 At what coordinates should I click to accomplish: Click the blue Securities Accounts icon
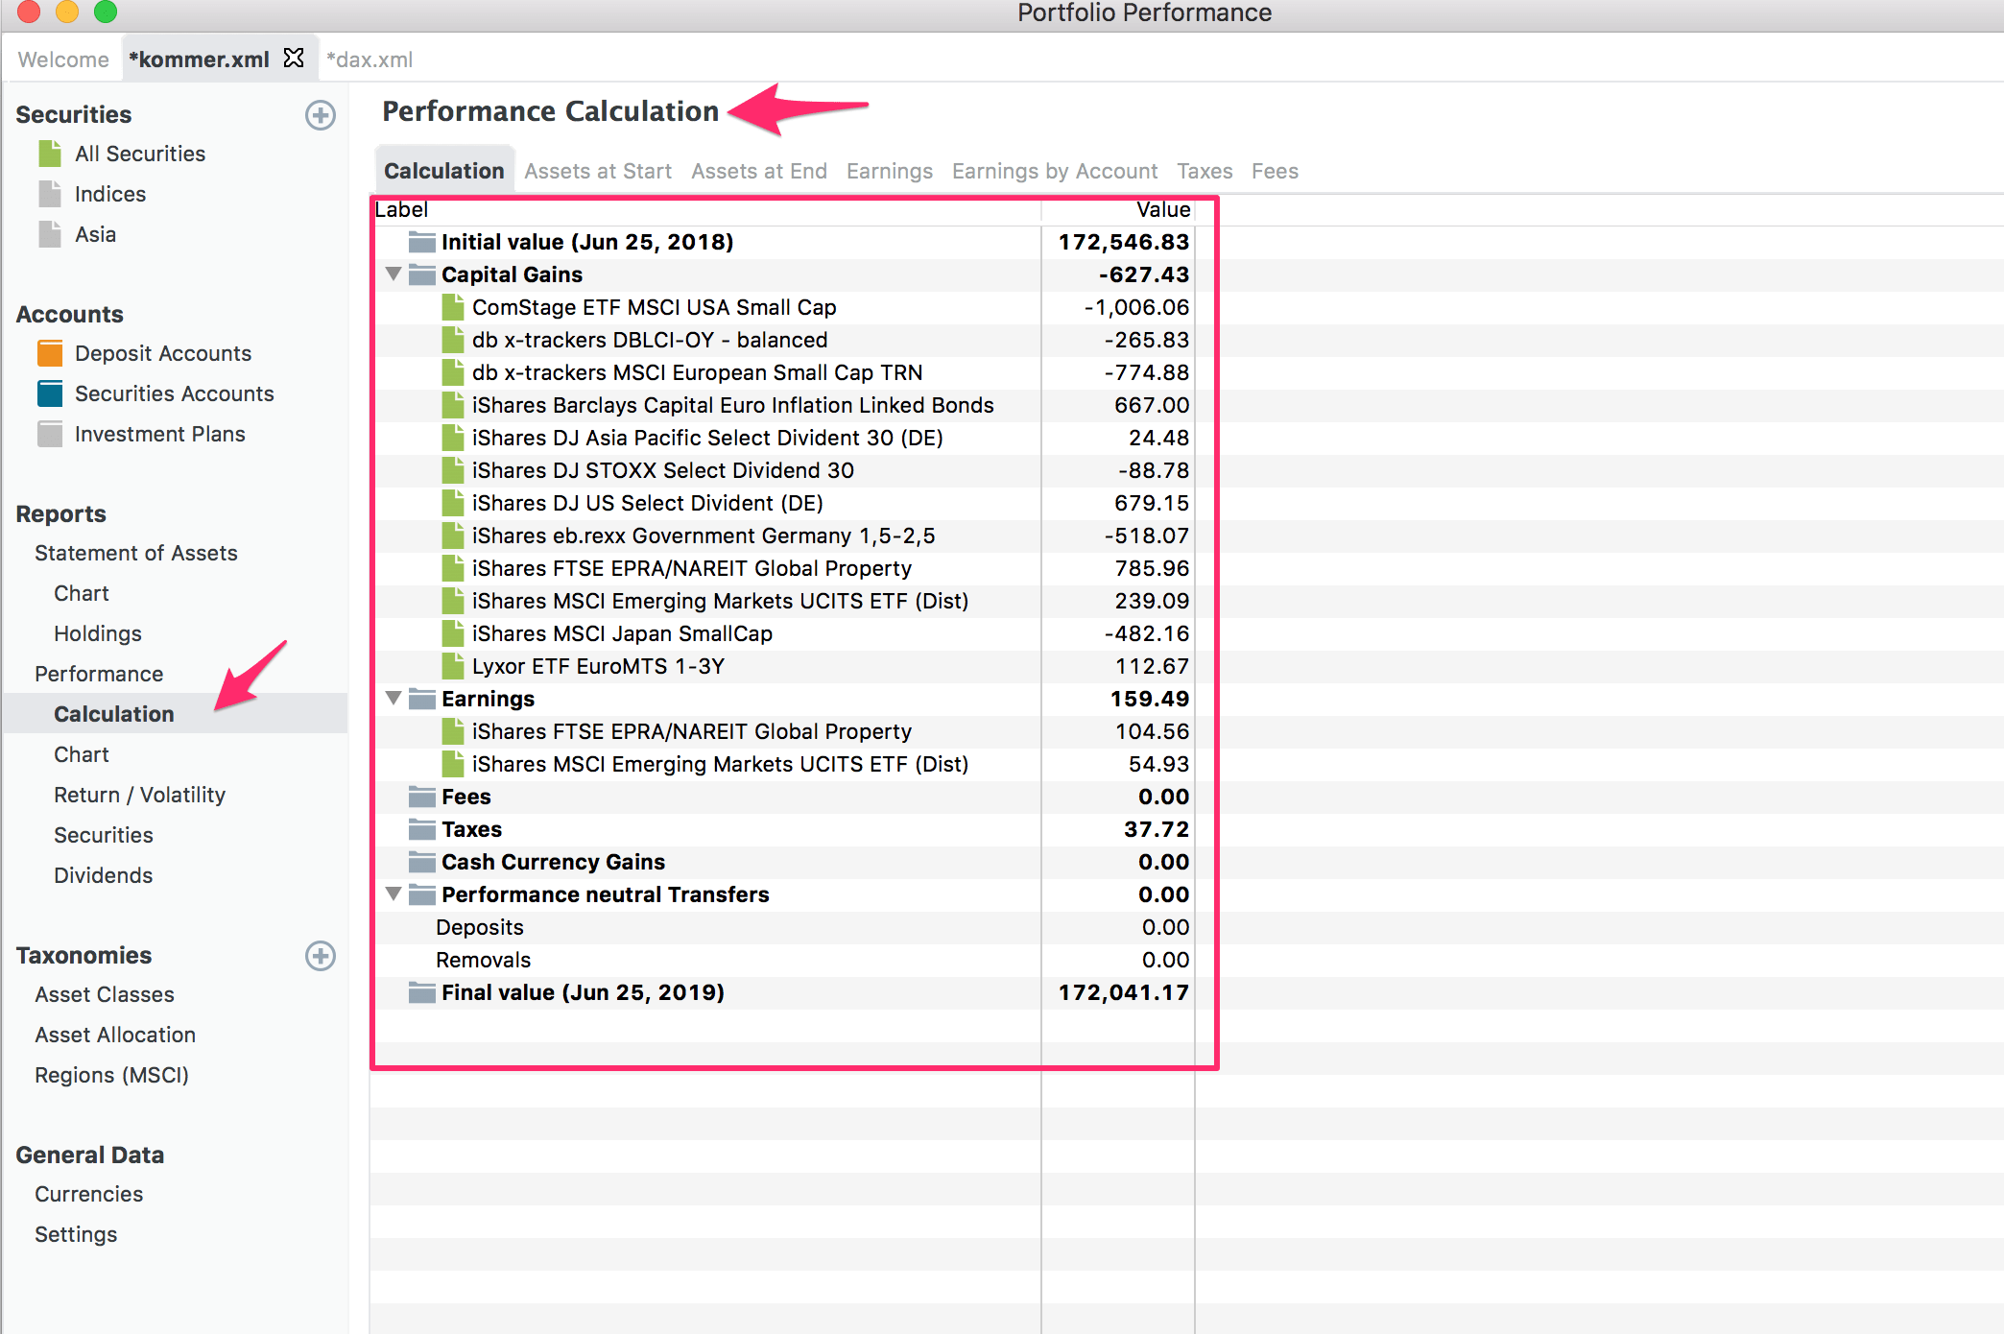tap(50, 393)
